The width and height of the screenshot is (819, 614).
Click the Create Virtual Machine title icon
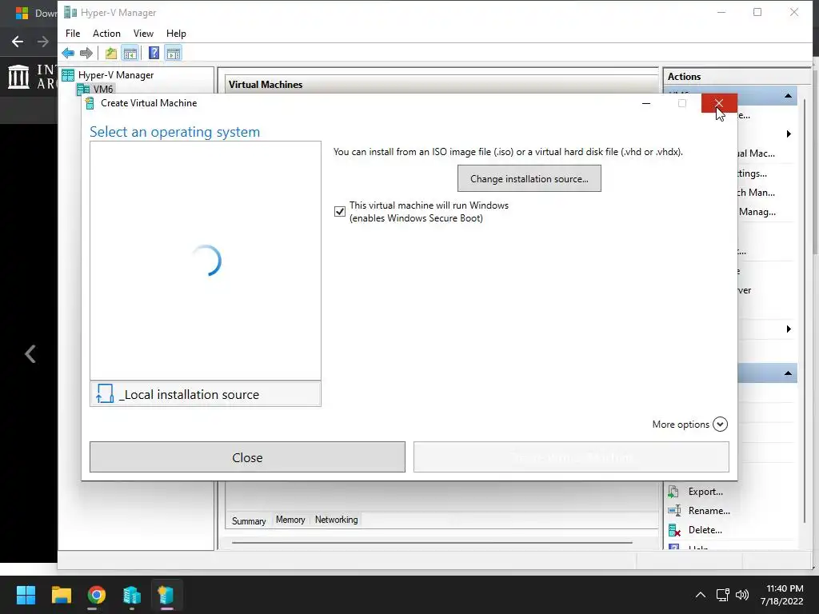click(x=90, y=103)
